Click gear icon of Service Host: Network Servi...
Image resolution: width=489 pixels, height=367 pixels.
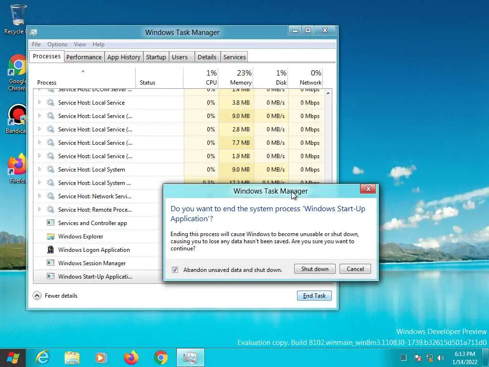(51, 196)
